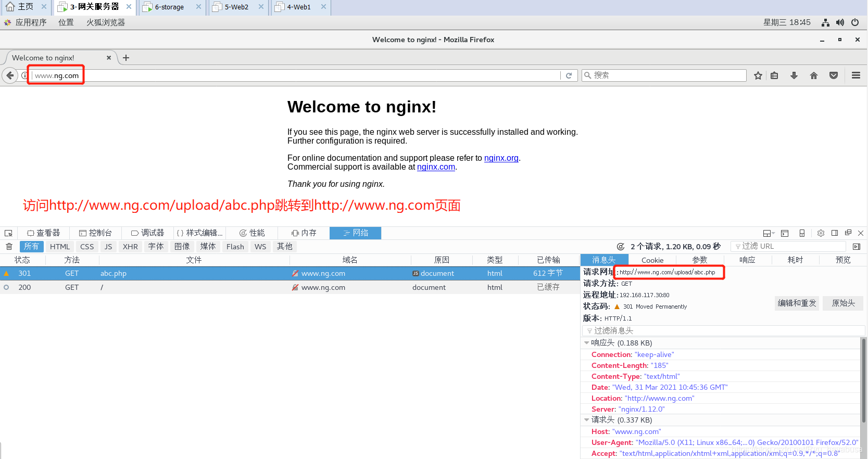The width and height of the screenshot is (868, 459).
Task: Open the downloads arrow icon
Action: 794,75
